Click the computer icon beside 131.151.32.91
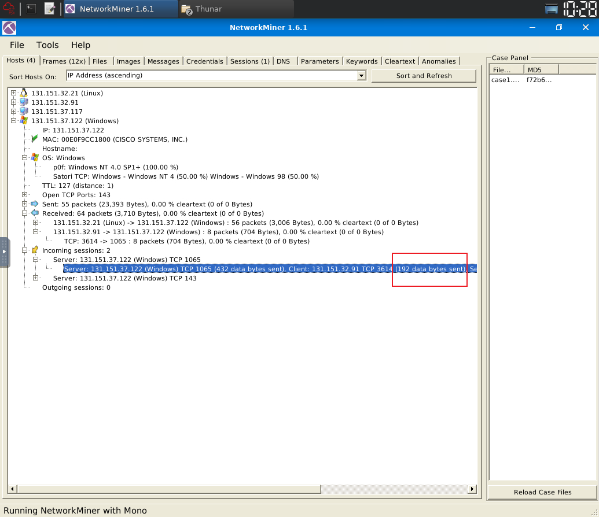 coord(24,102)
